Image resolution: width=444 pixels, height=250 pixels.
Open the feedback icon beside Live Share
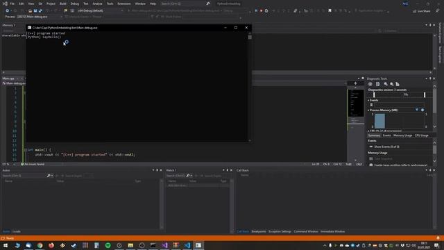point(438,11)
